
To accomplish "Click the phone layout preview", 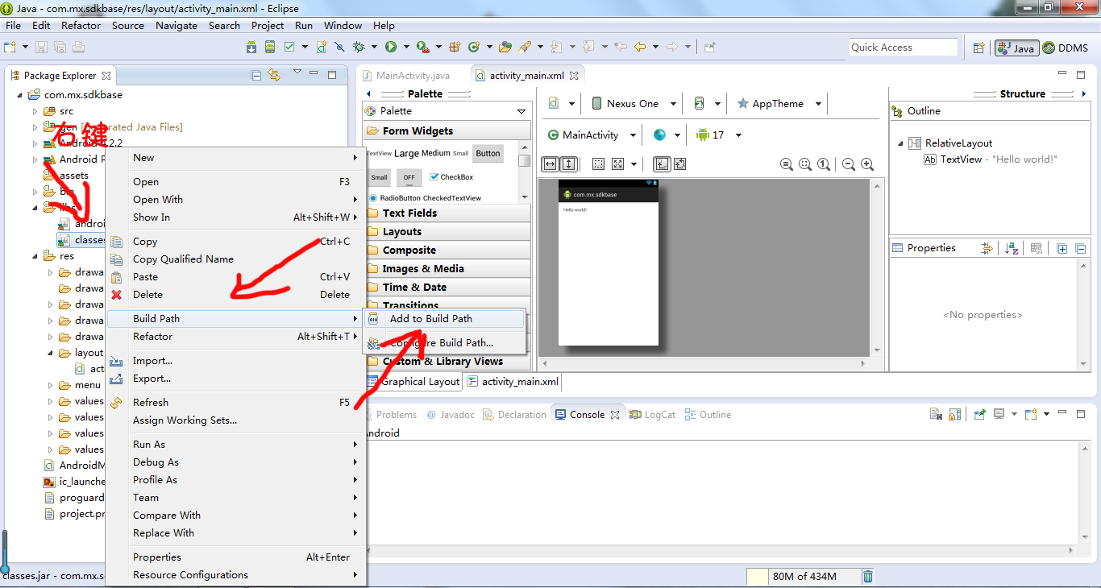I will 609,263.
